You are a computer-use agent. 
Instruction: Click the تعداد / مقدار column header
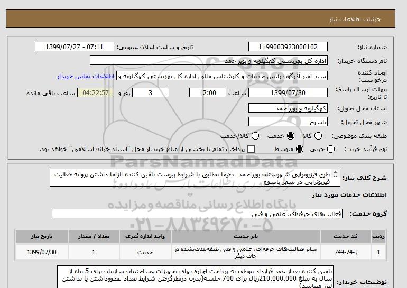coord(94,236)
